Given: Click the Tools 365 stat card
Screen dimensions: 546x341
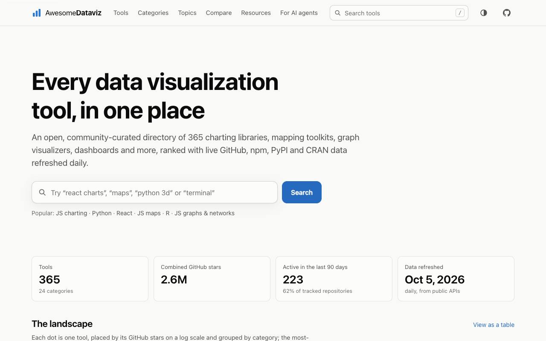Looking at the screenshot, I should (x=90, y=279).
